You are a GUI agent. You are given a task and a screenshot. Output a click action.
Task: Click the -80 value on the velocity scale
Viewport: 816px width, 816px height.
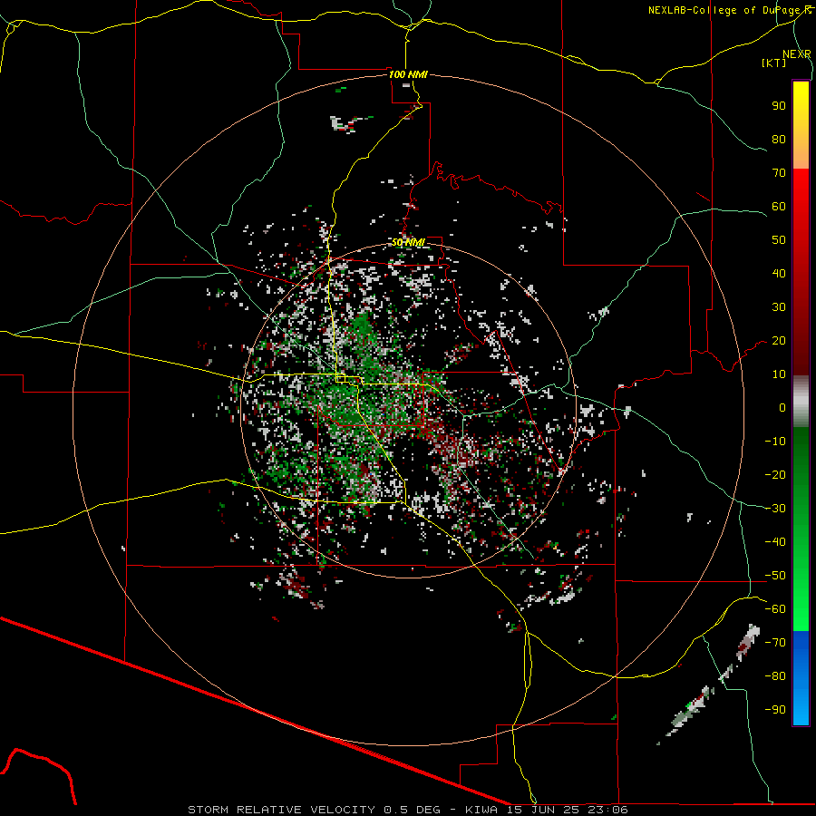point(775,676)
